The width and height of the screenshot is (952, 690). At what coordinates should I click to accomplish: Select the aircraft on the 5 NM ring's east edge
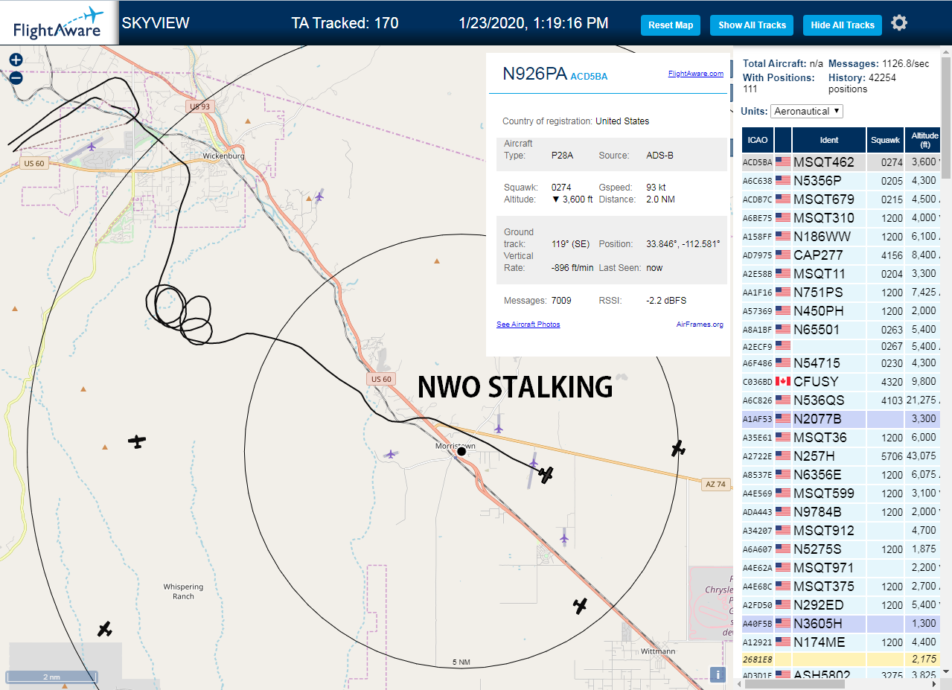click(x=677, y=448)
